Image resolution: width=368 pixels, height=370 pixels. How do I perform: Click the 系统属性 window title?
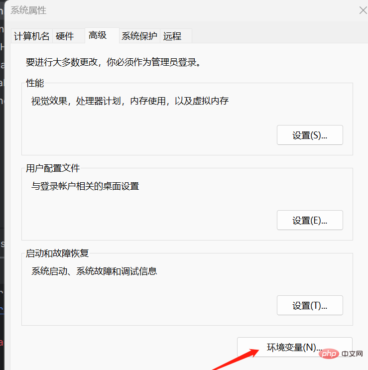(x=28, y=10)
